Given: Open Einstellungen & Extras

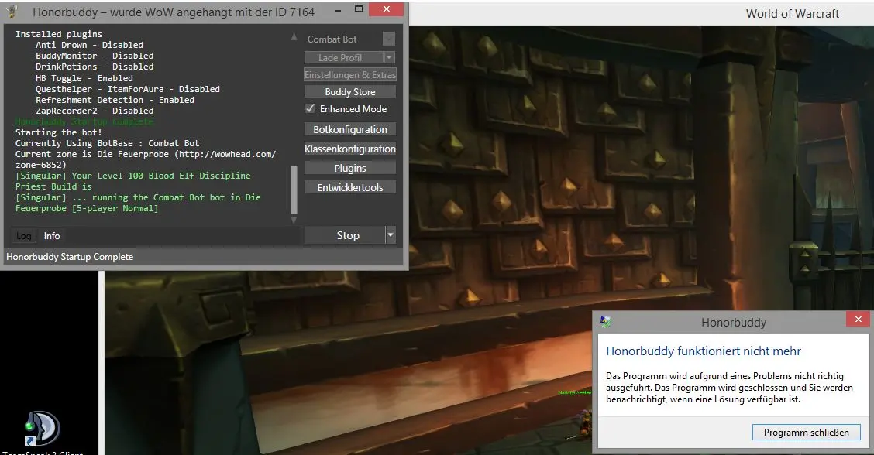Looking at the screenshot, I should 350,74.
